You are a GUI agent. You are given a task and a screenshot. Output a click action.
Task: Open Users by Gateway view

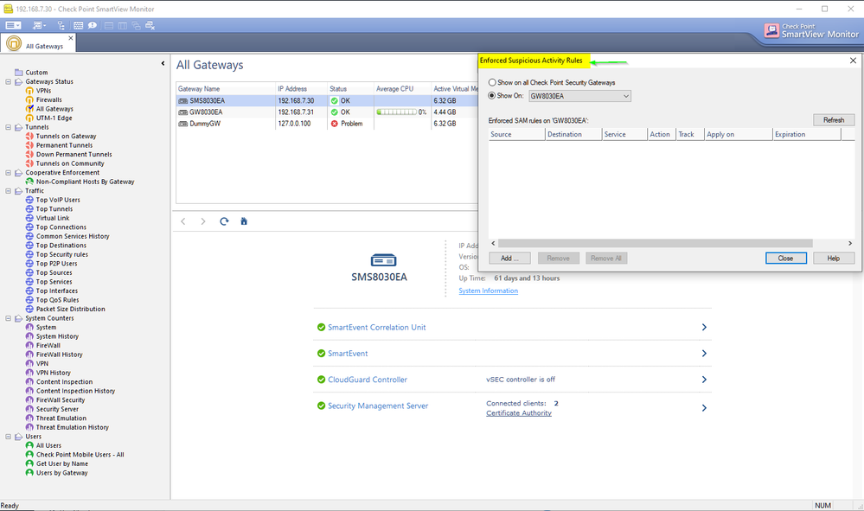(x=61, y=472)
